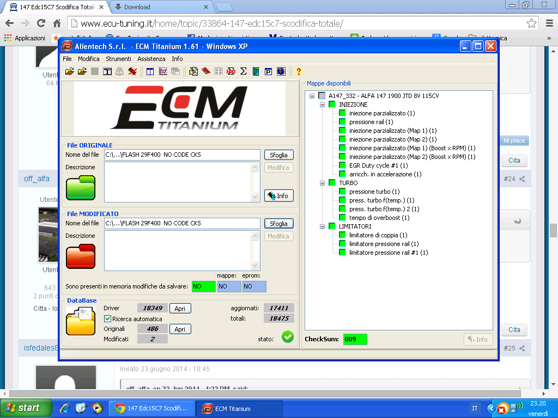
Task: Toggle the Ricerca automatica checkbox
Action: coord(107,318)
